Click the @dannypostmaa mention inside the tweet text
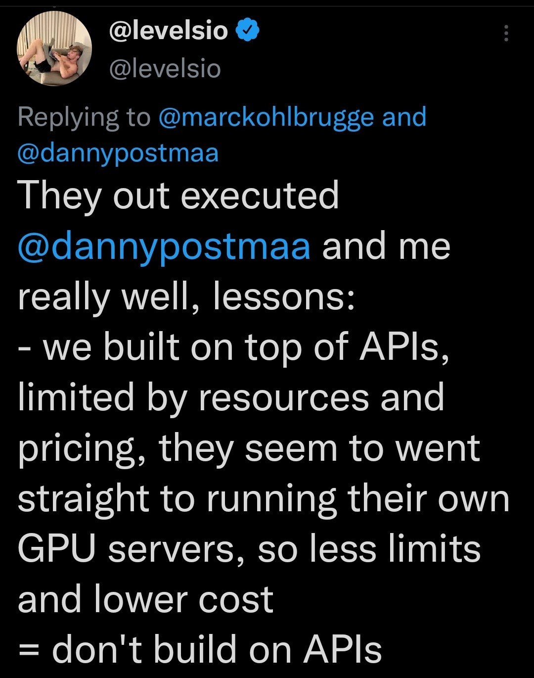The image size is (534, 678). [x=163, y=245]
